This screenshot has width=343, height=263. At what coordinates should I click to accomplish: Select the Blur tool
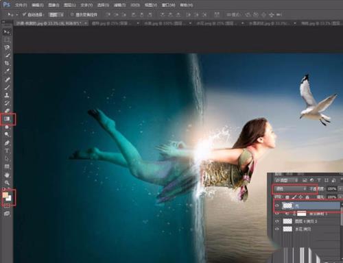(7, 127)
